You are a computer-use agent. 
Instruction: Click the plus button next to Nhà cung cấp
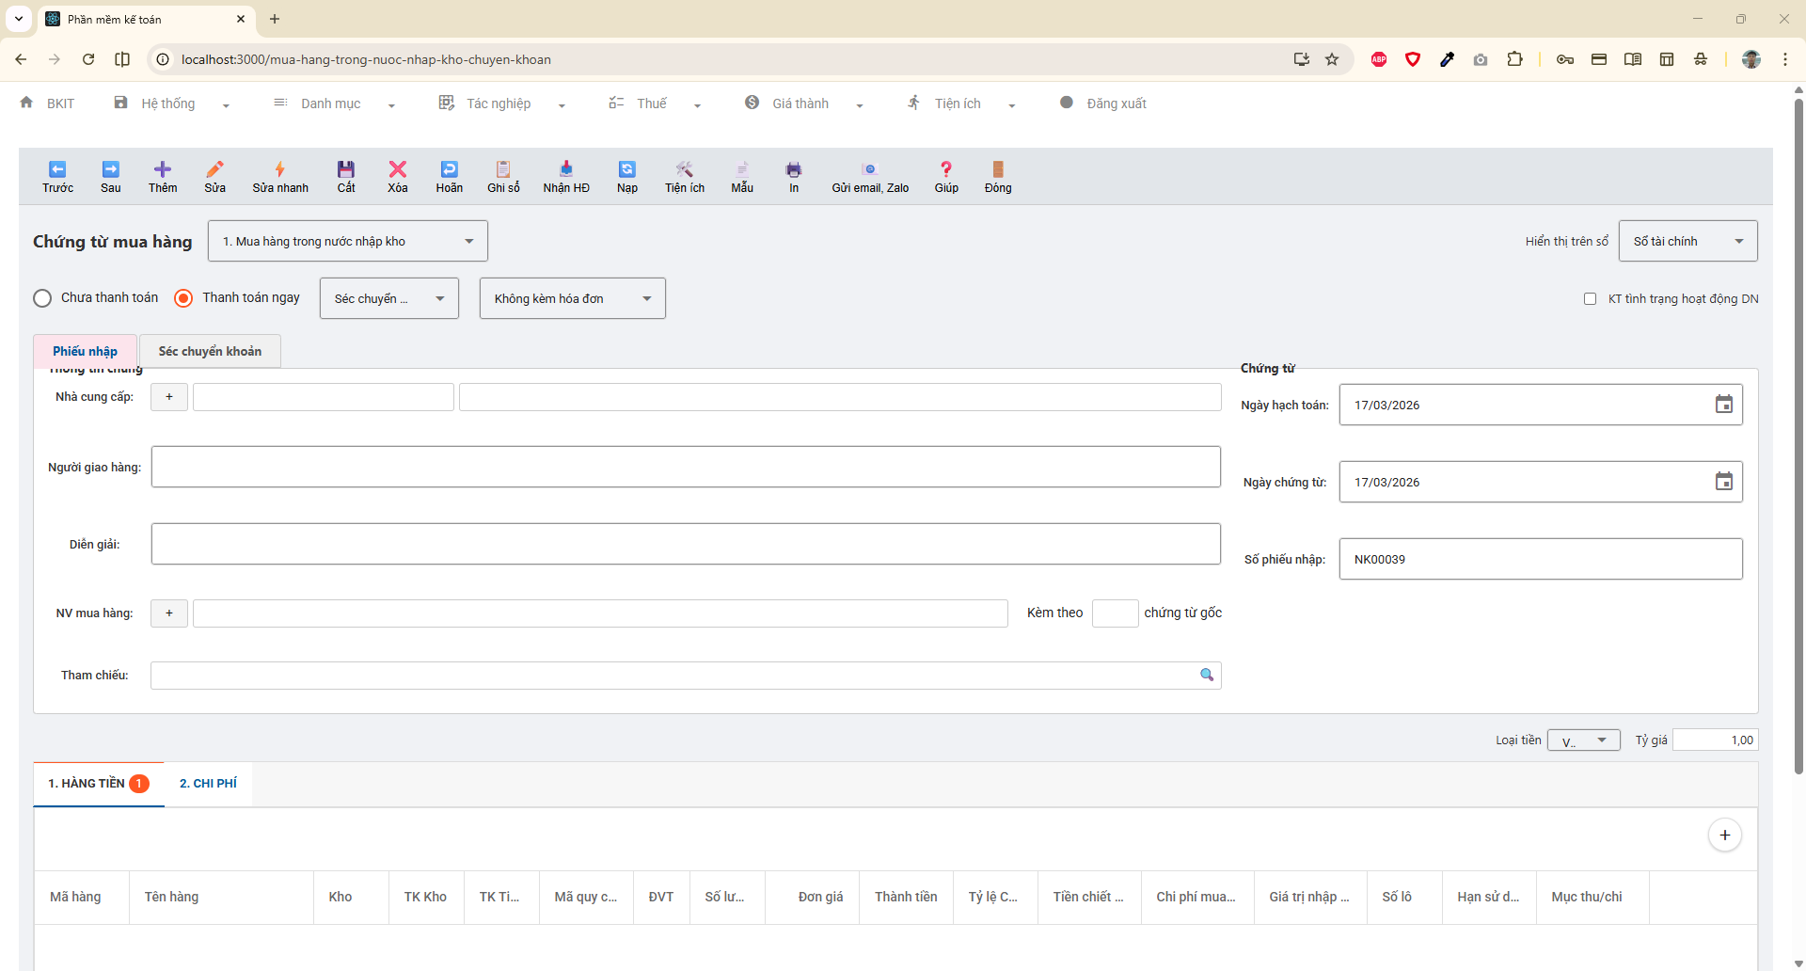[x=169, y=397]
